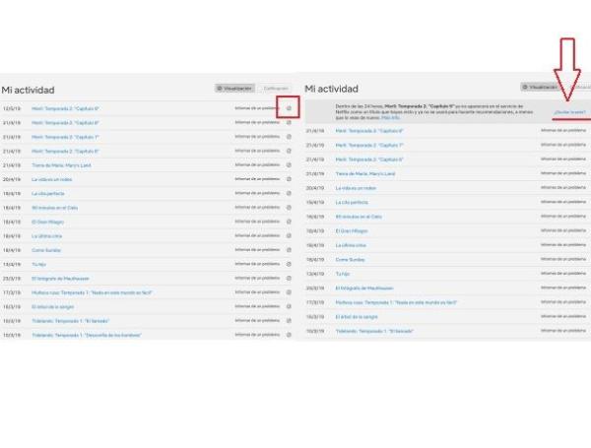Open El Gran Milagro title in right list

tap(352, 231)
